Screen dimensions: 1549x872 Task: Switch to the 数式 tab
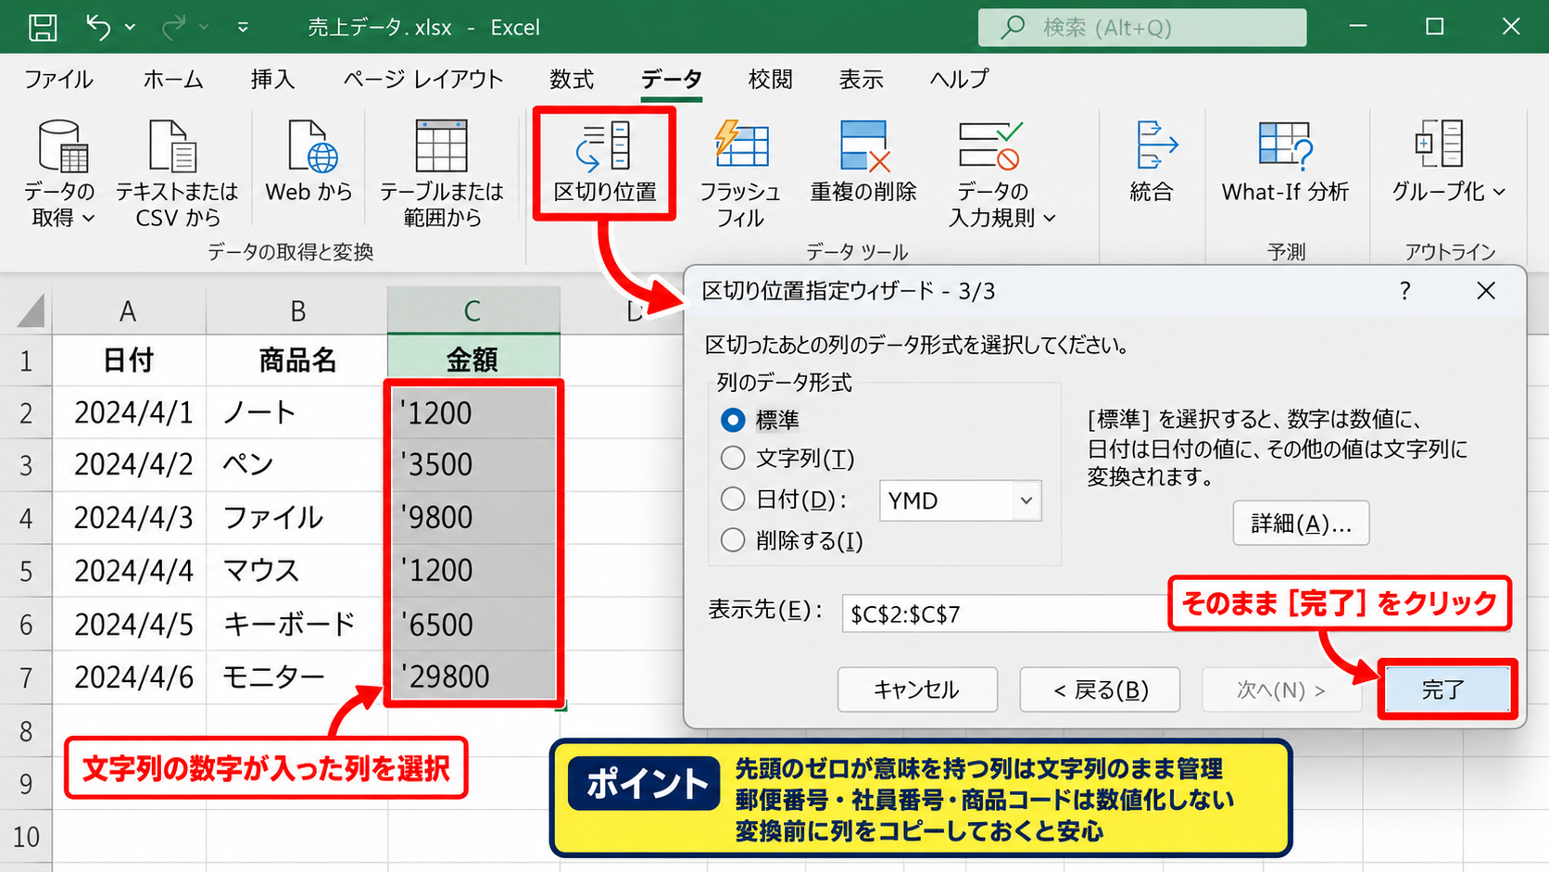click(x=572, y=80)
